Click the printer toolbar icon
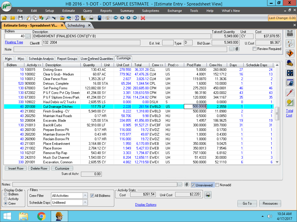This screenshot has width=297, height=222. (x=91, y=18)
